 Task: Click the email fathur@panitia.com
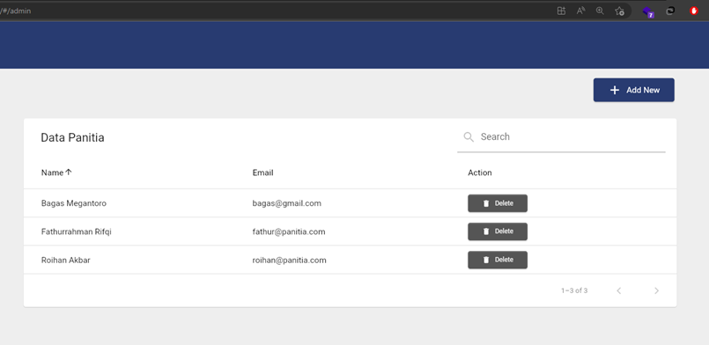289,231
